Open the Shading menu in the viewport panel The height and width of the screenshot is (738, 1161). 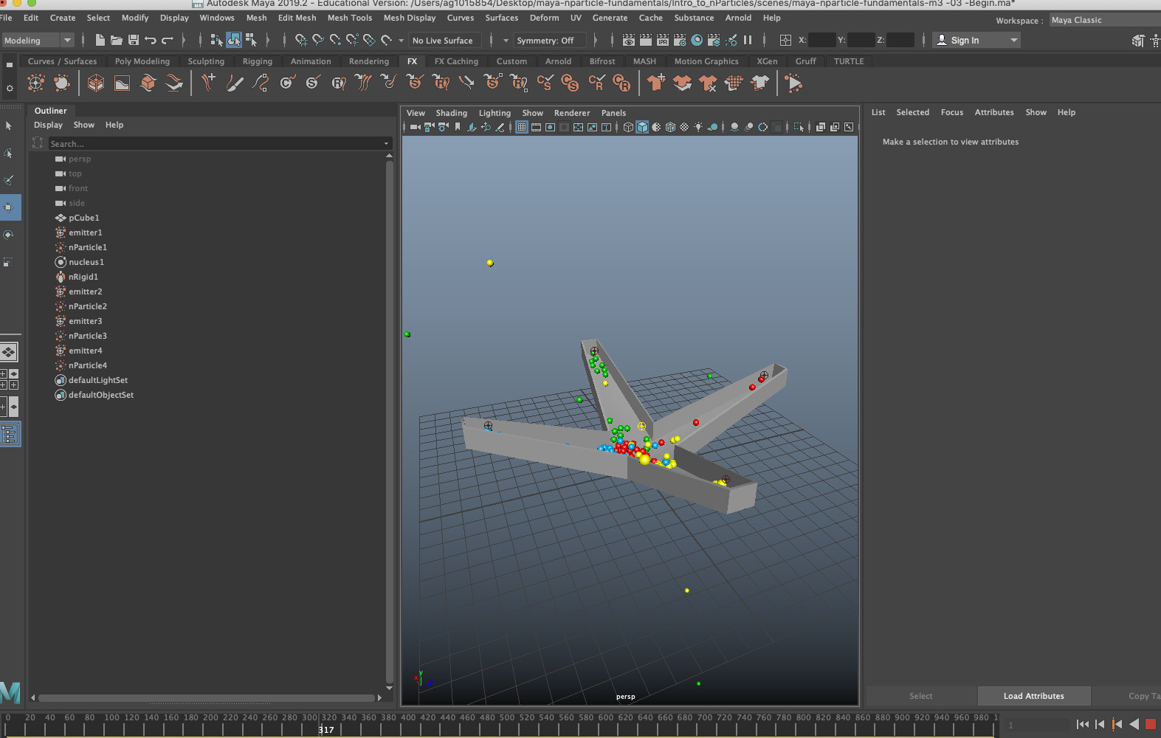[451, 113]
